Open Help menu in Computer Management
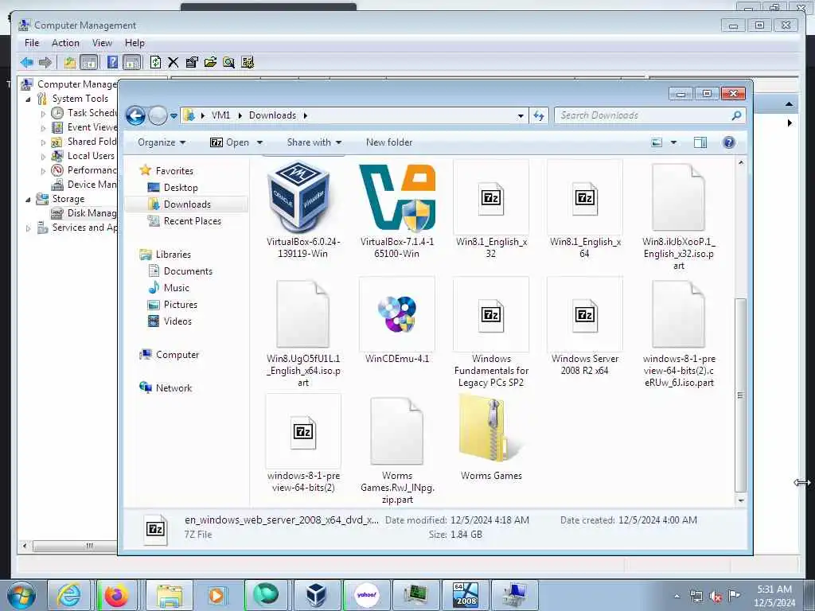Viewport: 815px width, 611px height. click(x=135, y=43)
